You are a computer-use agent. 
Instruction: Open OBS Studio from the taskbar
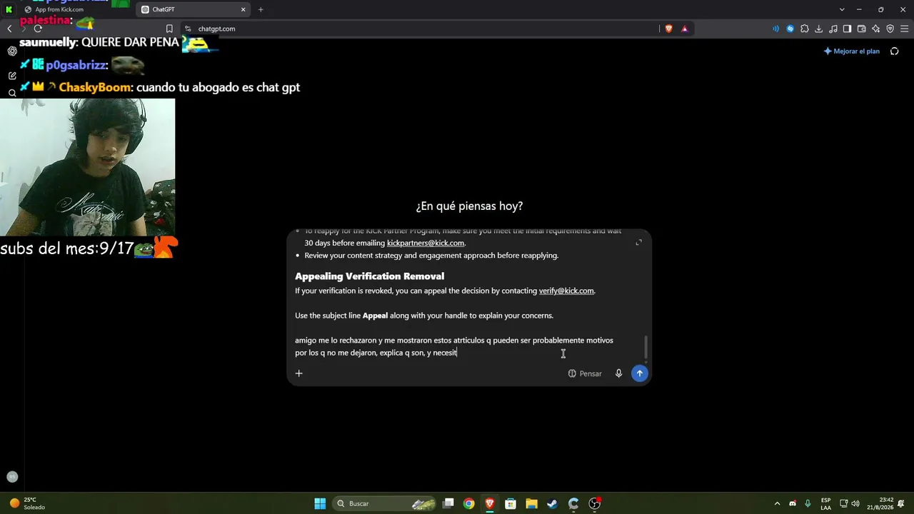(595, 503)
